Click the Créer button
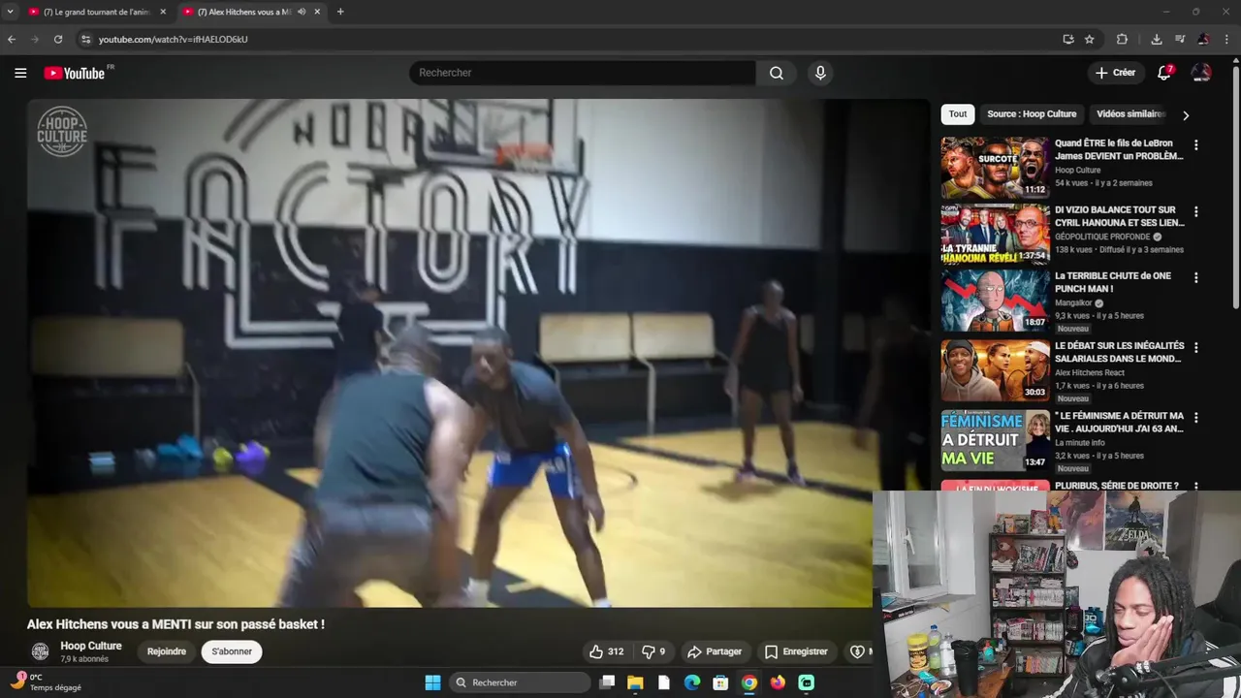Image resolution: width=1241 pixels, height=698 pixels. point(1115,73)
